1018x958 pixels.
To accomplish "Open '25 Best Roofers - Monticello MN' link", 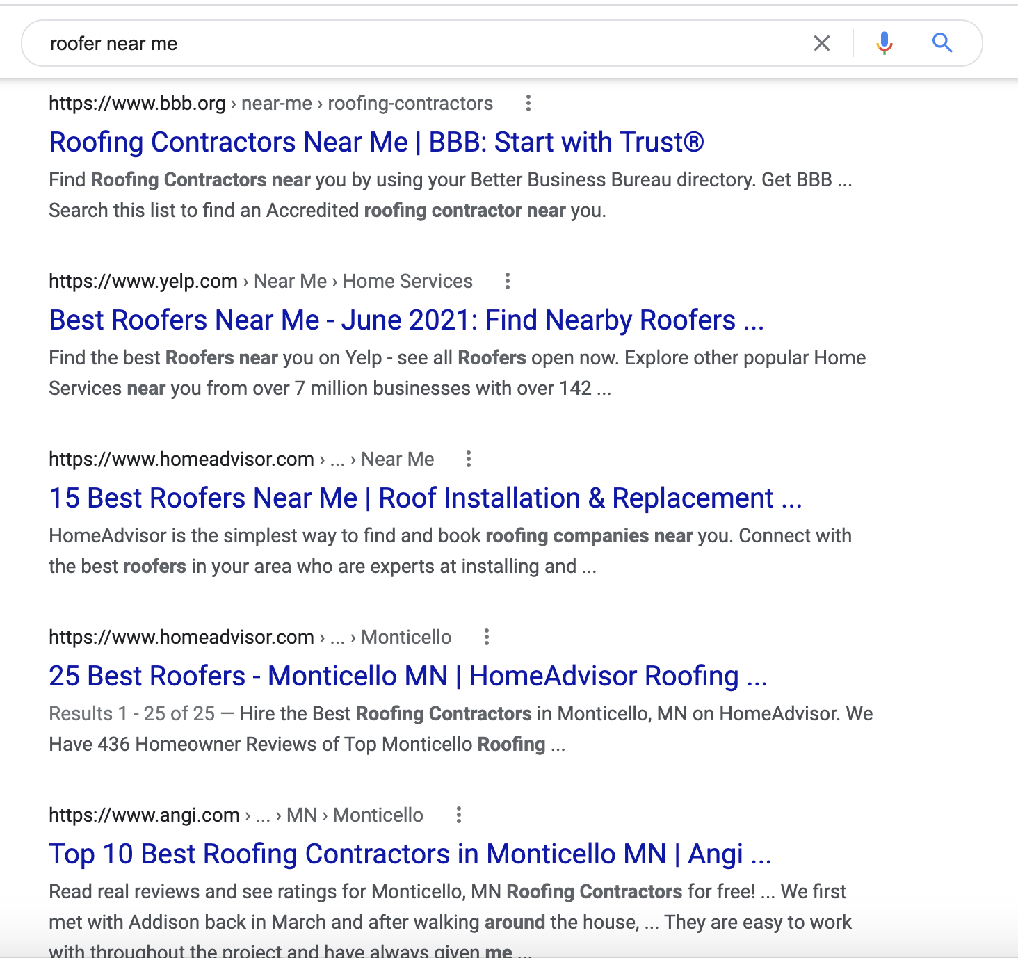I will (408, 676).
